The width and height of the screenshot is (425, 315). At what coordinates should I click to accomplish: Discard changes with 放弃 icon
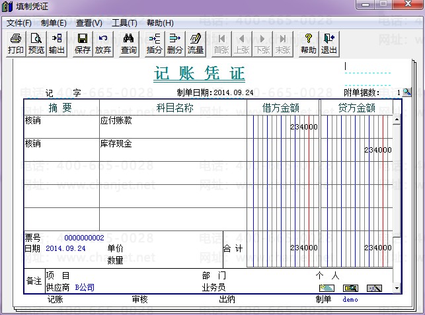pos(103,44)
